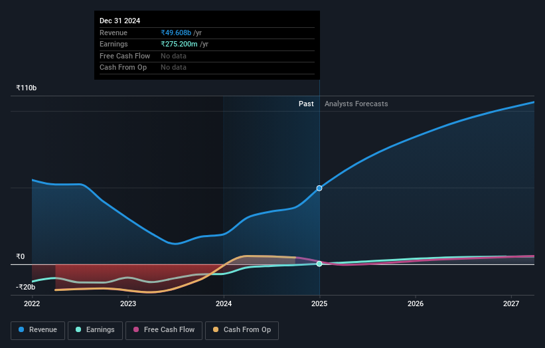The image size is (545, 348).
Task: Select the 2022 axis label
Action: point(32,304)
